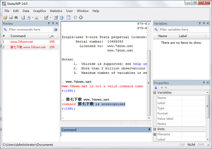
Task: Pin the Properties panel
Action: 204,83
